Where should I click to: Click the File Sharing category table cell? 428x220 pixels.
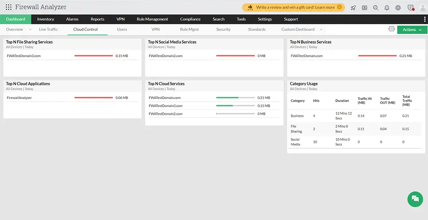point(296,129)
